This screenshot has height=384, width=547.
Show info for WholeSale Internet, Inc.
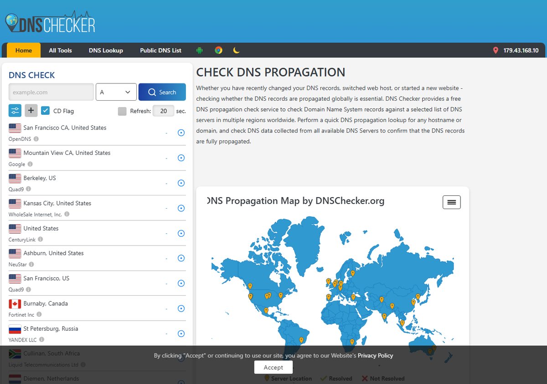[x=67, y=214]
